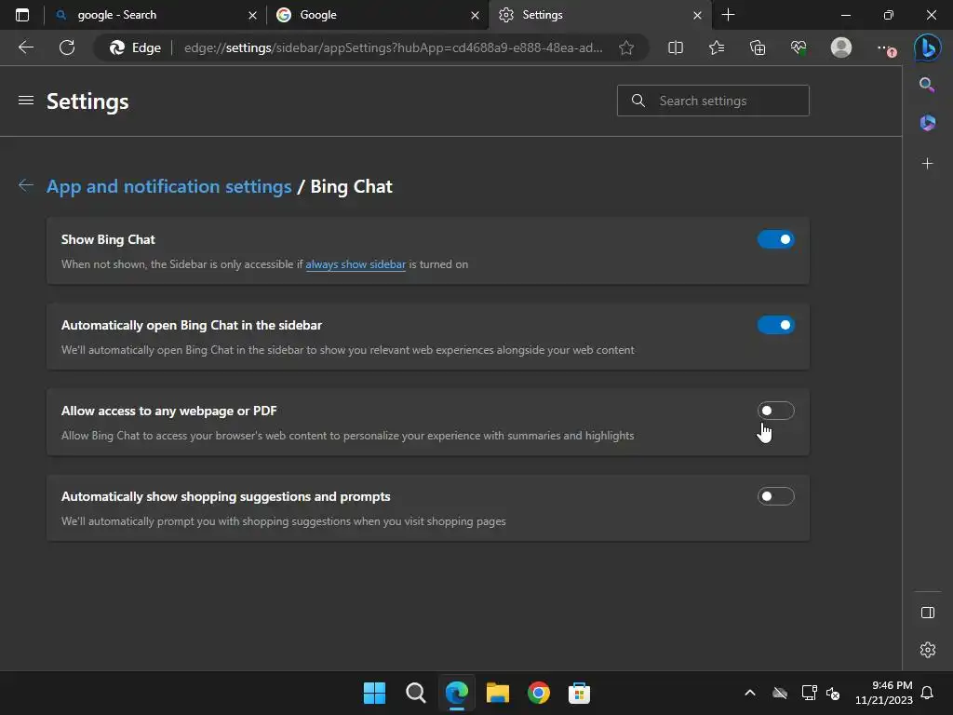953x715 pixels.
Task: Close the Google tab
Action: click(x=475, y=15)
